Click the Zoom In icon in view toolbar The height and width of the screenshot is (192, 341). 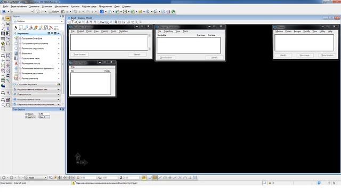coord(91,22)
